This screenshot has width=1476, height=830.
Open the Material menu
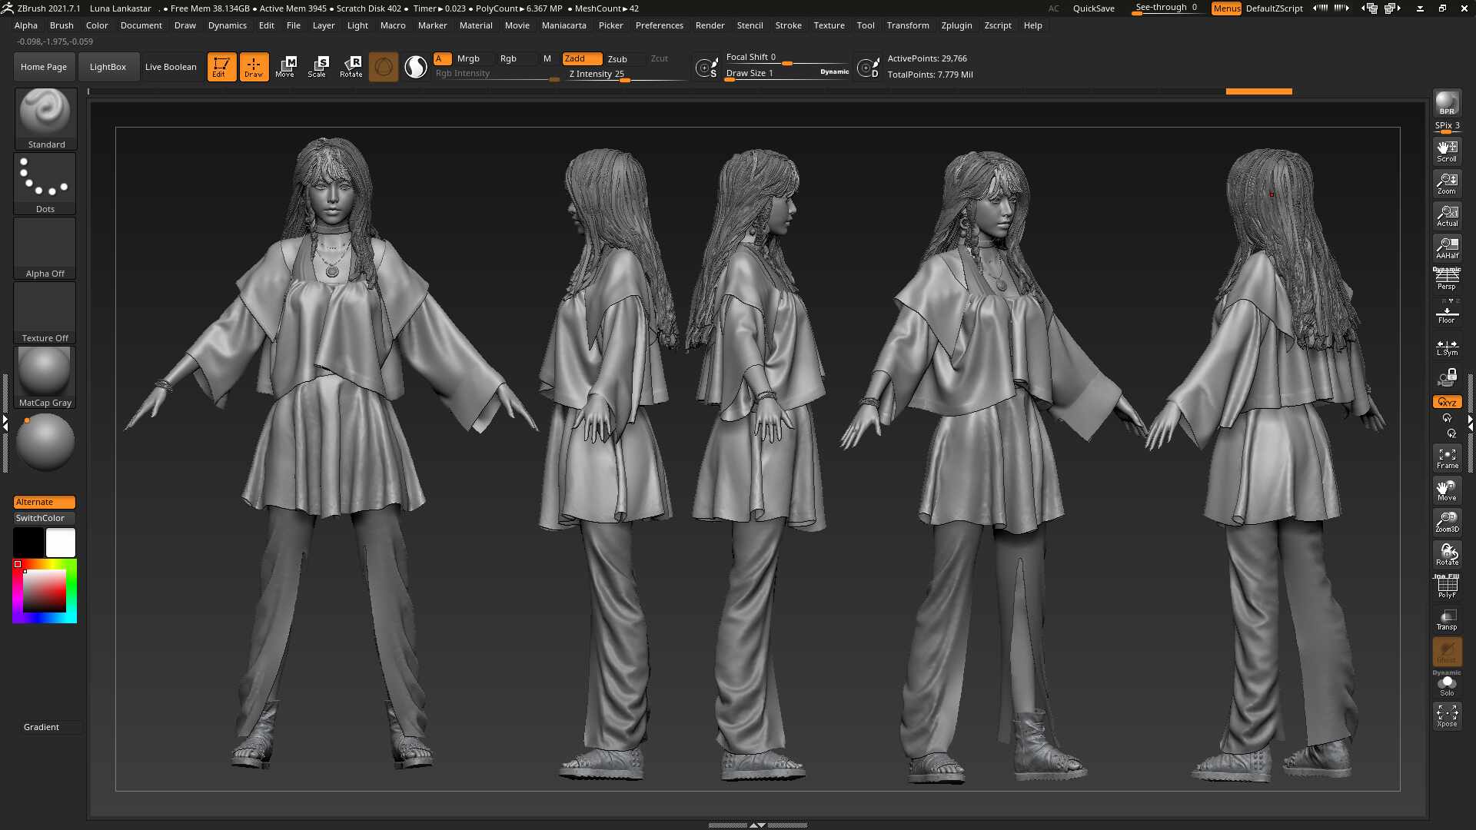point(476,25)
